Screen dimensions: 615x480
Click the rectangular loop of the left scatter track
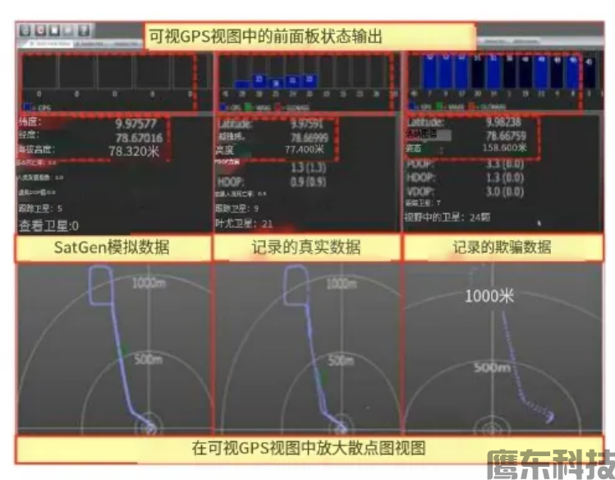pyautogui.click(x=101, y=285)
